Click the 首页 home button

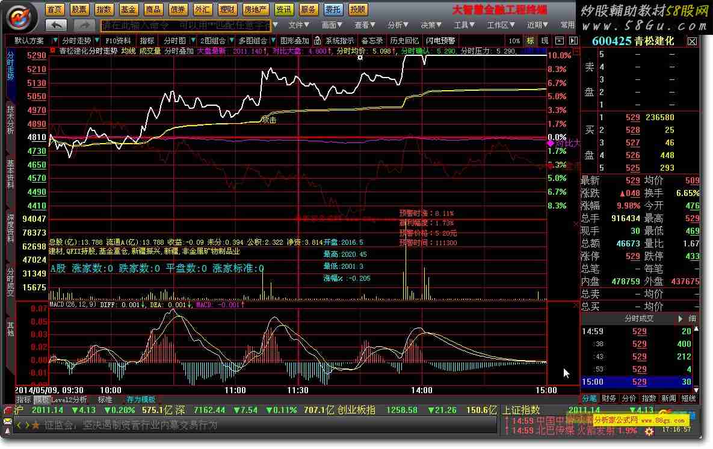[x=55, y=9]
